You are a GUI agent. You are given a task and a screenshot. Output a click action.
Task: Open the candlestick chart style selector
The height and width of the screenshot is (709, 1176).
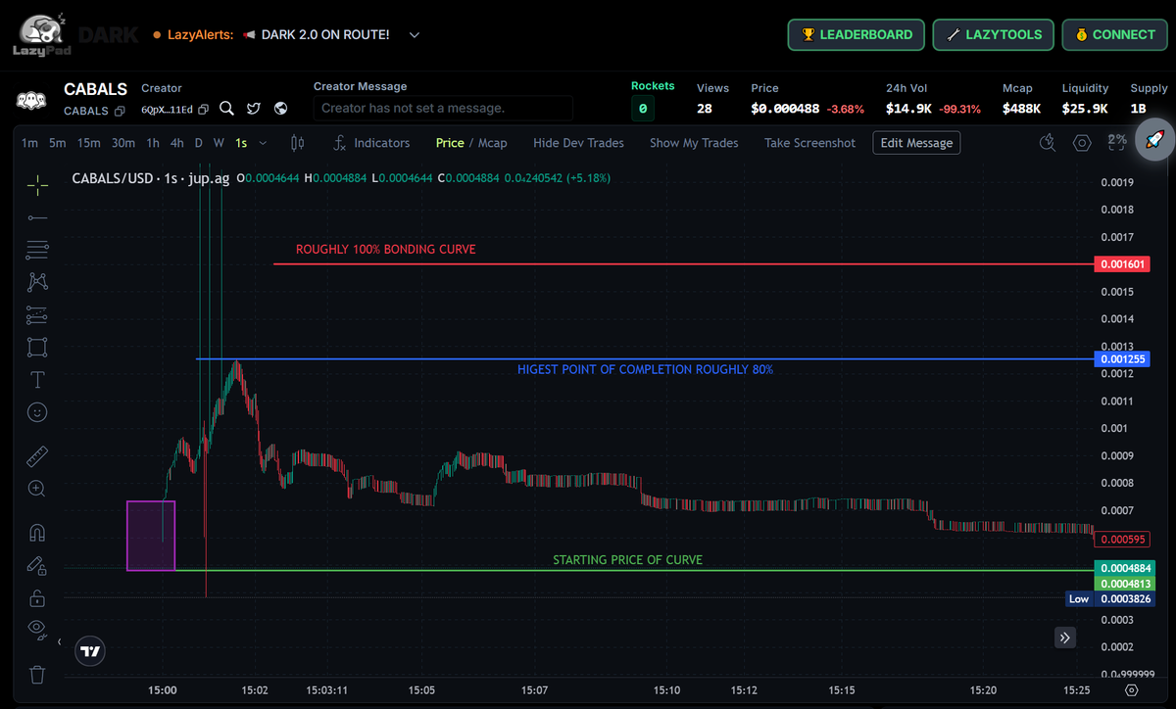pos(298,143)
